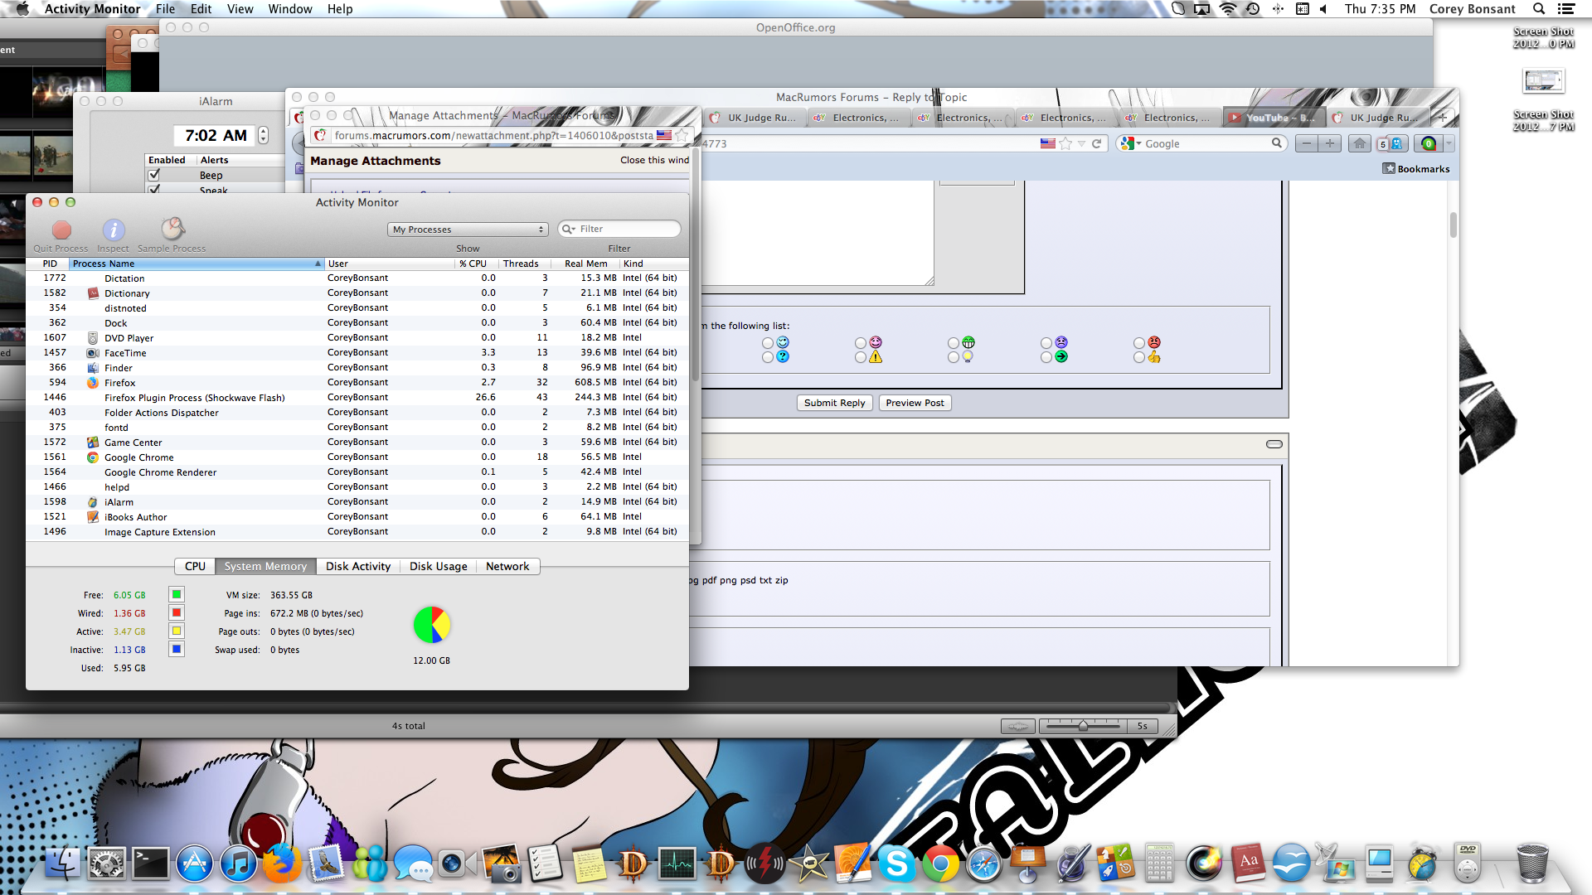Switch to the Network tab
1592x895 pixels.
click(x=507, y=566)
